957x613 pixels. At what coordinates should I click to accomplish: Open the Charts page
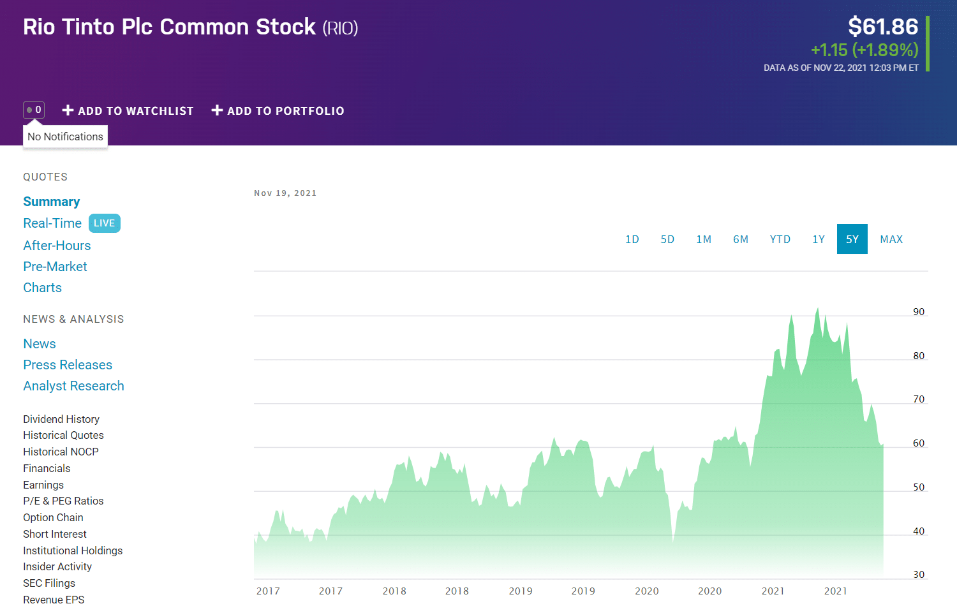click(x=42, y=288)
